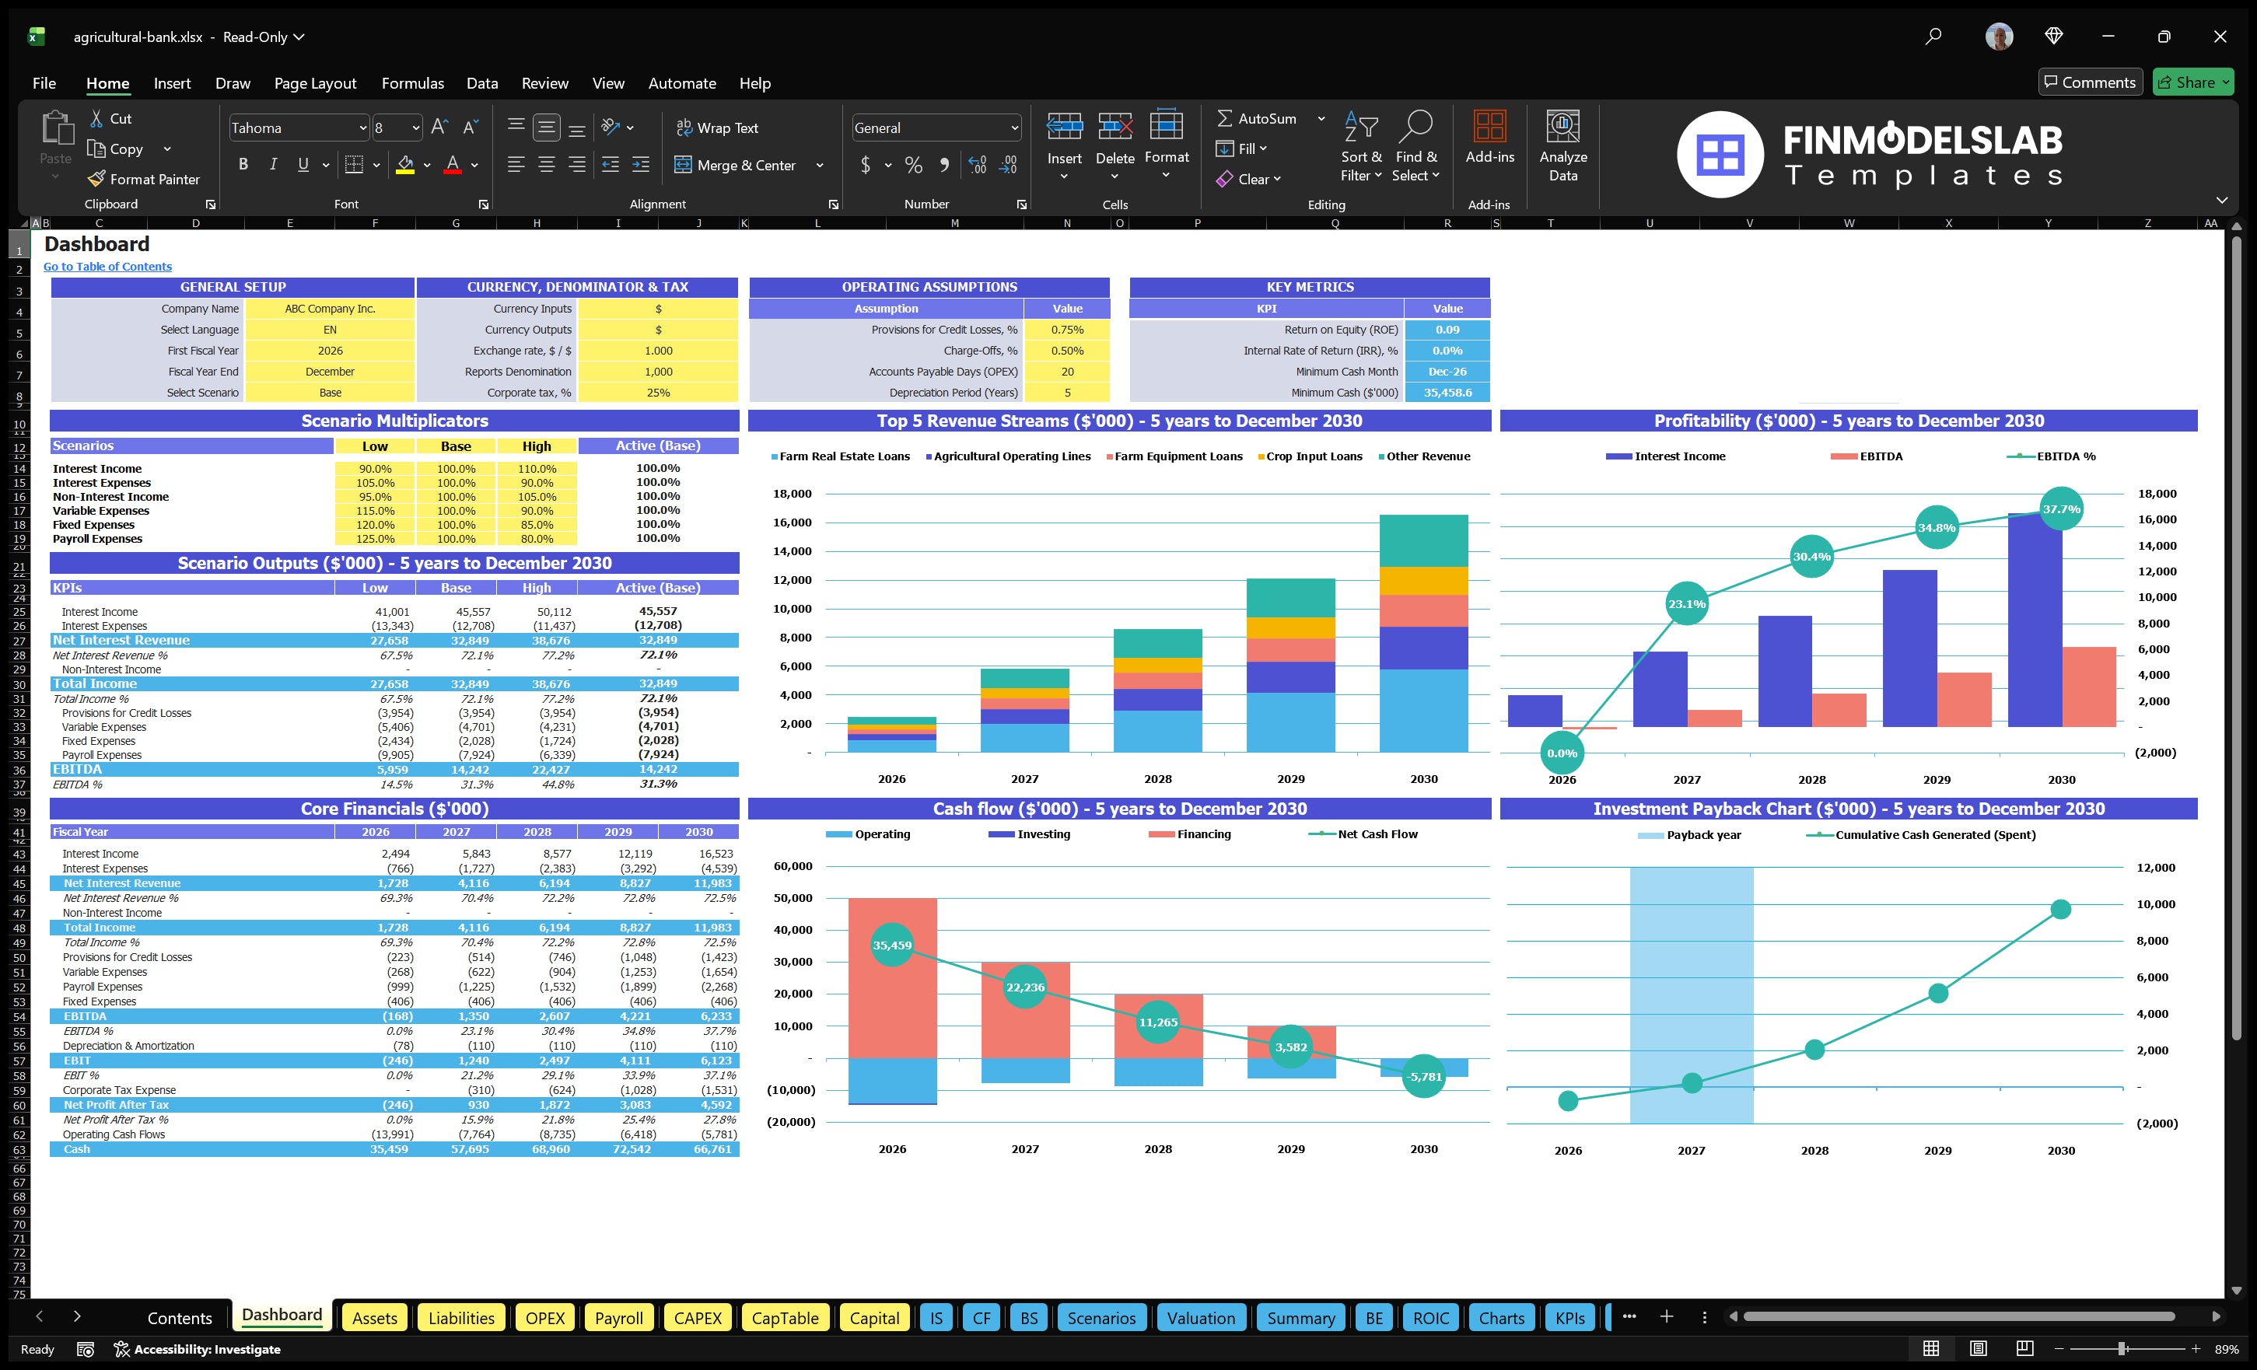Image resolution: width=2257 pixels, height=1370 pixels.
Task: Open the Analyze Data pane
Action: coord(1562,146)
